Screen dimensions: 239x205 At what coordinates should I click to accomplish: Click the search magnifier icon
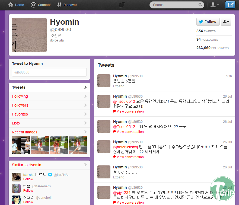pos(200,5)
